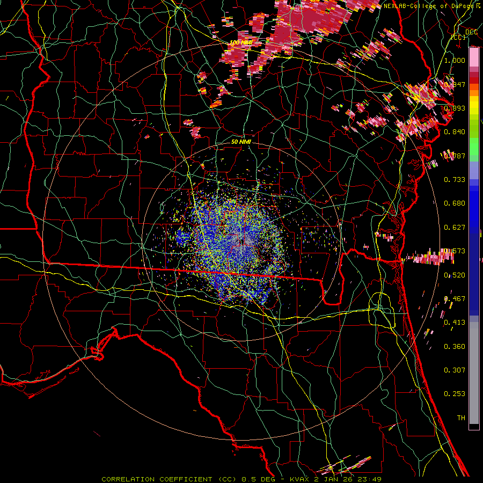
Task: Click the DEC label above the legend
Action: coord(471,32)
